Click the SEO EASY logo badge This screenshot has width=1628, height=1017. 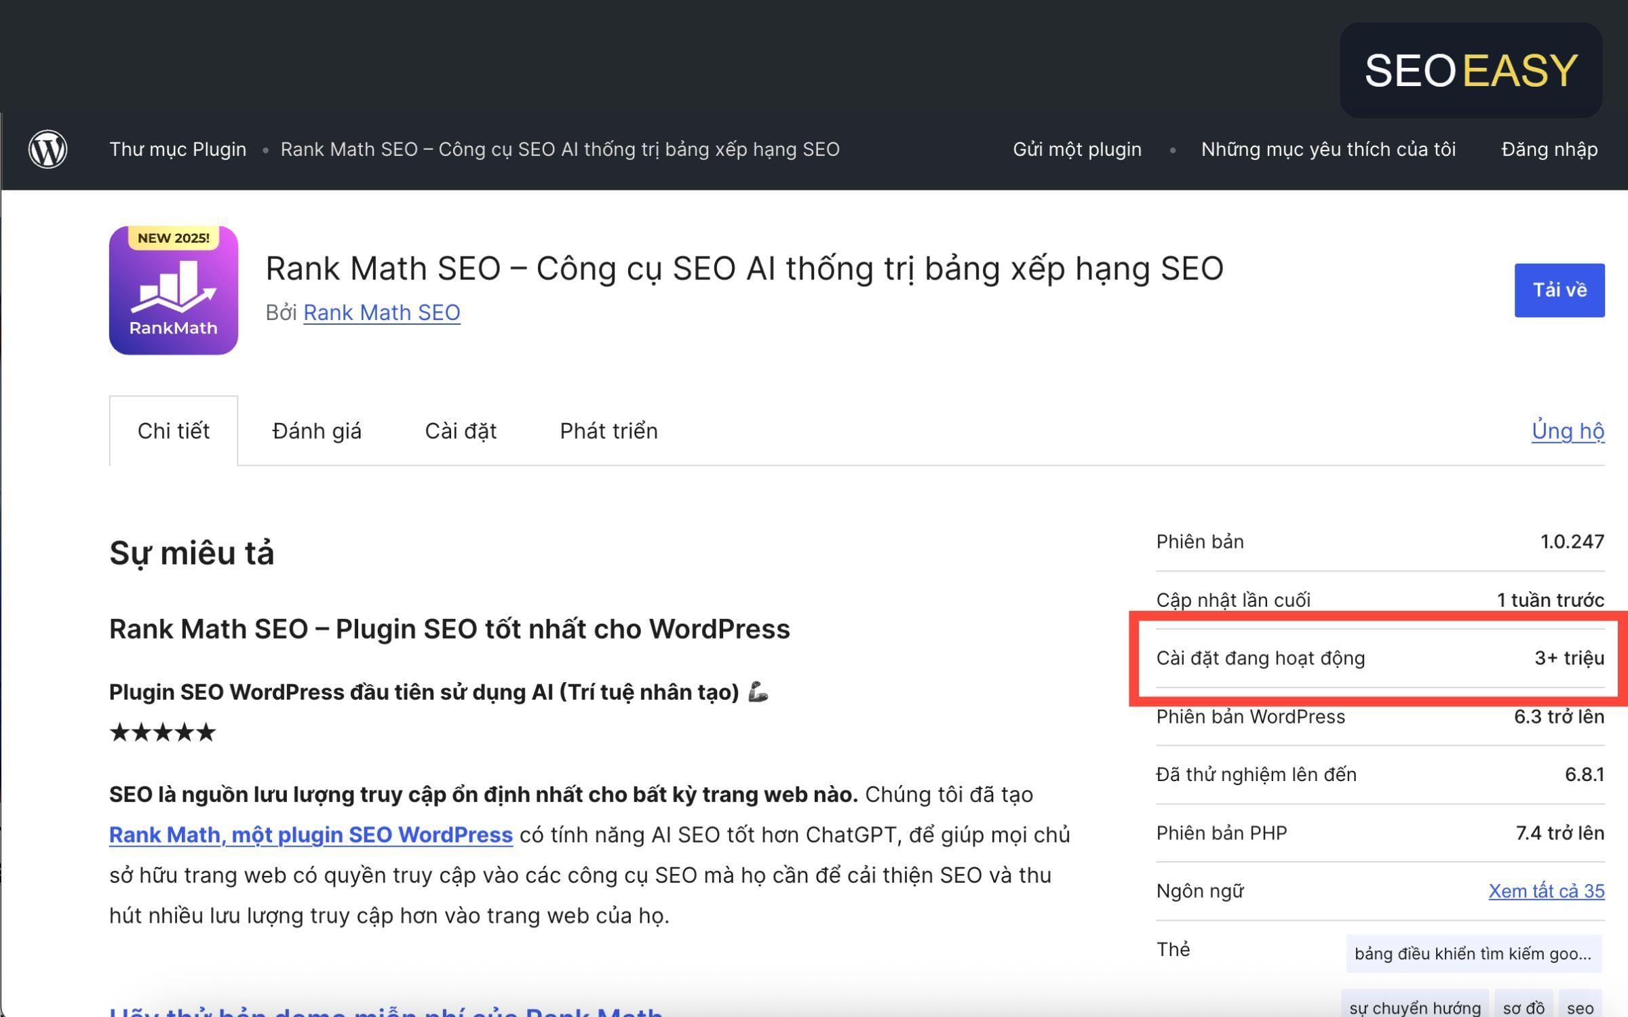coord(1471,70)
